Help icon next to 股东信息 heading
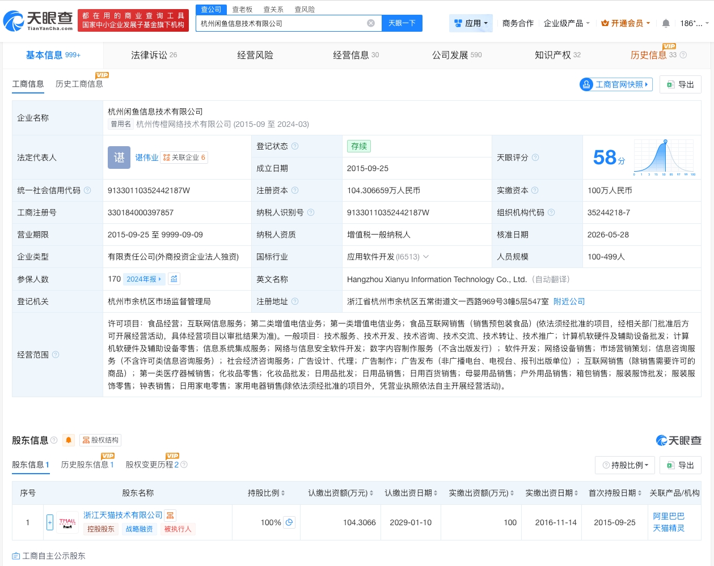714x566 pixels. pos(54,440)
